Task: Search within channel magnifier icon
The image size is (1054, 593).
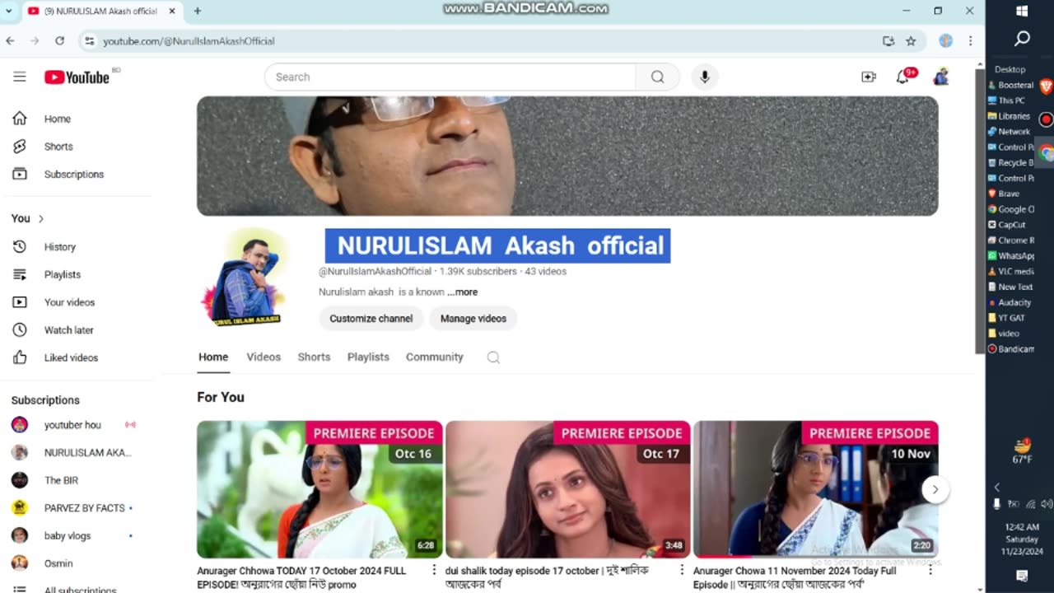Action: tap(493, 357)
